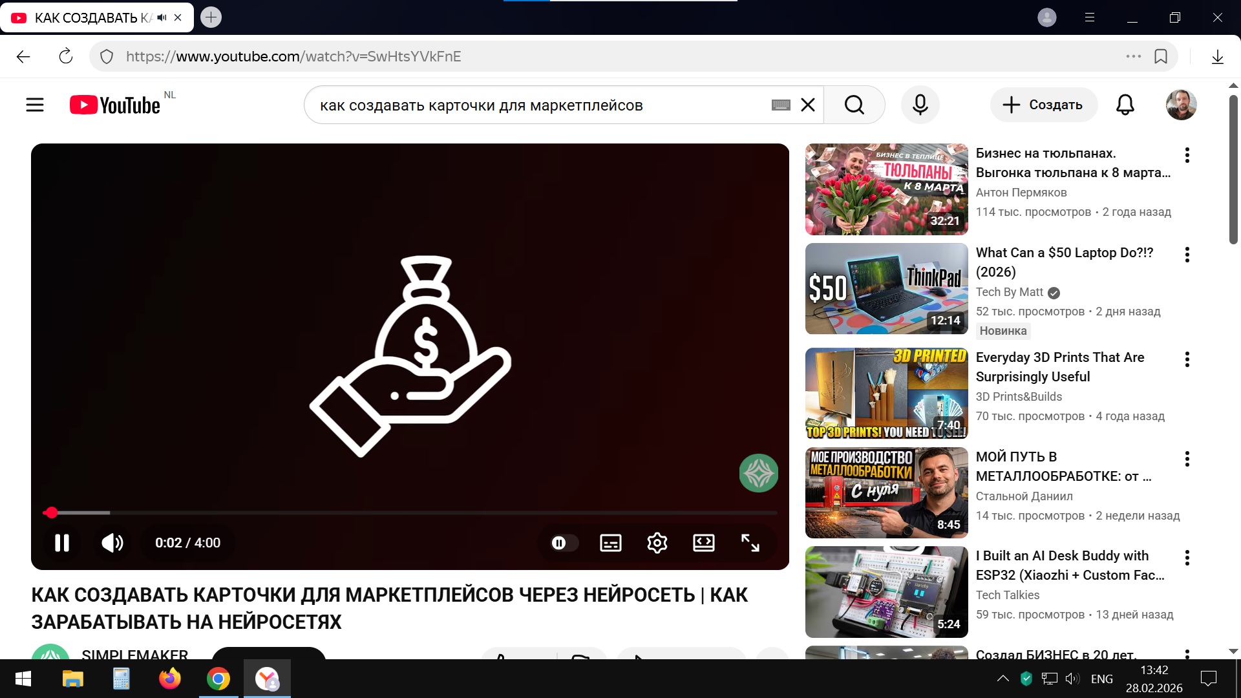
Task: Open YouTube settings gear in player
Action: [x=657, y=543]
